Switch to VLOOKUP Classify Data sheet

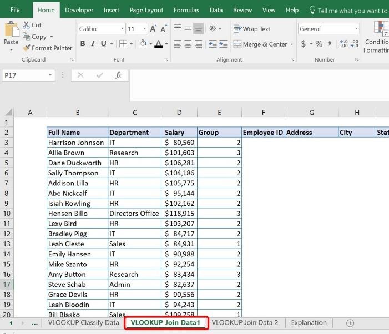pyautogui.click(x=84, y=322)
